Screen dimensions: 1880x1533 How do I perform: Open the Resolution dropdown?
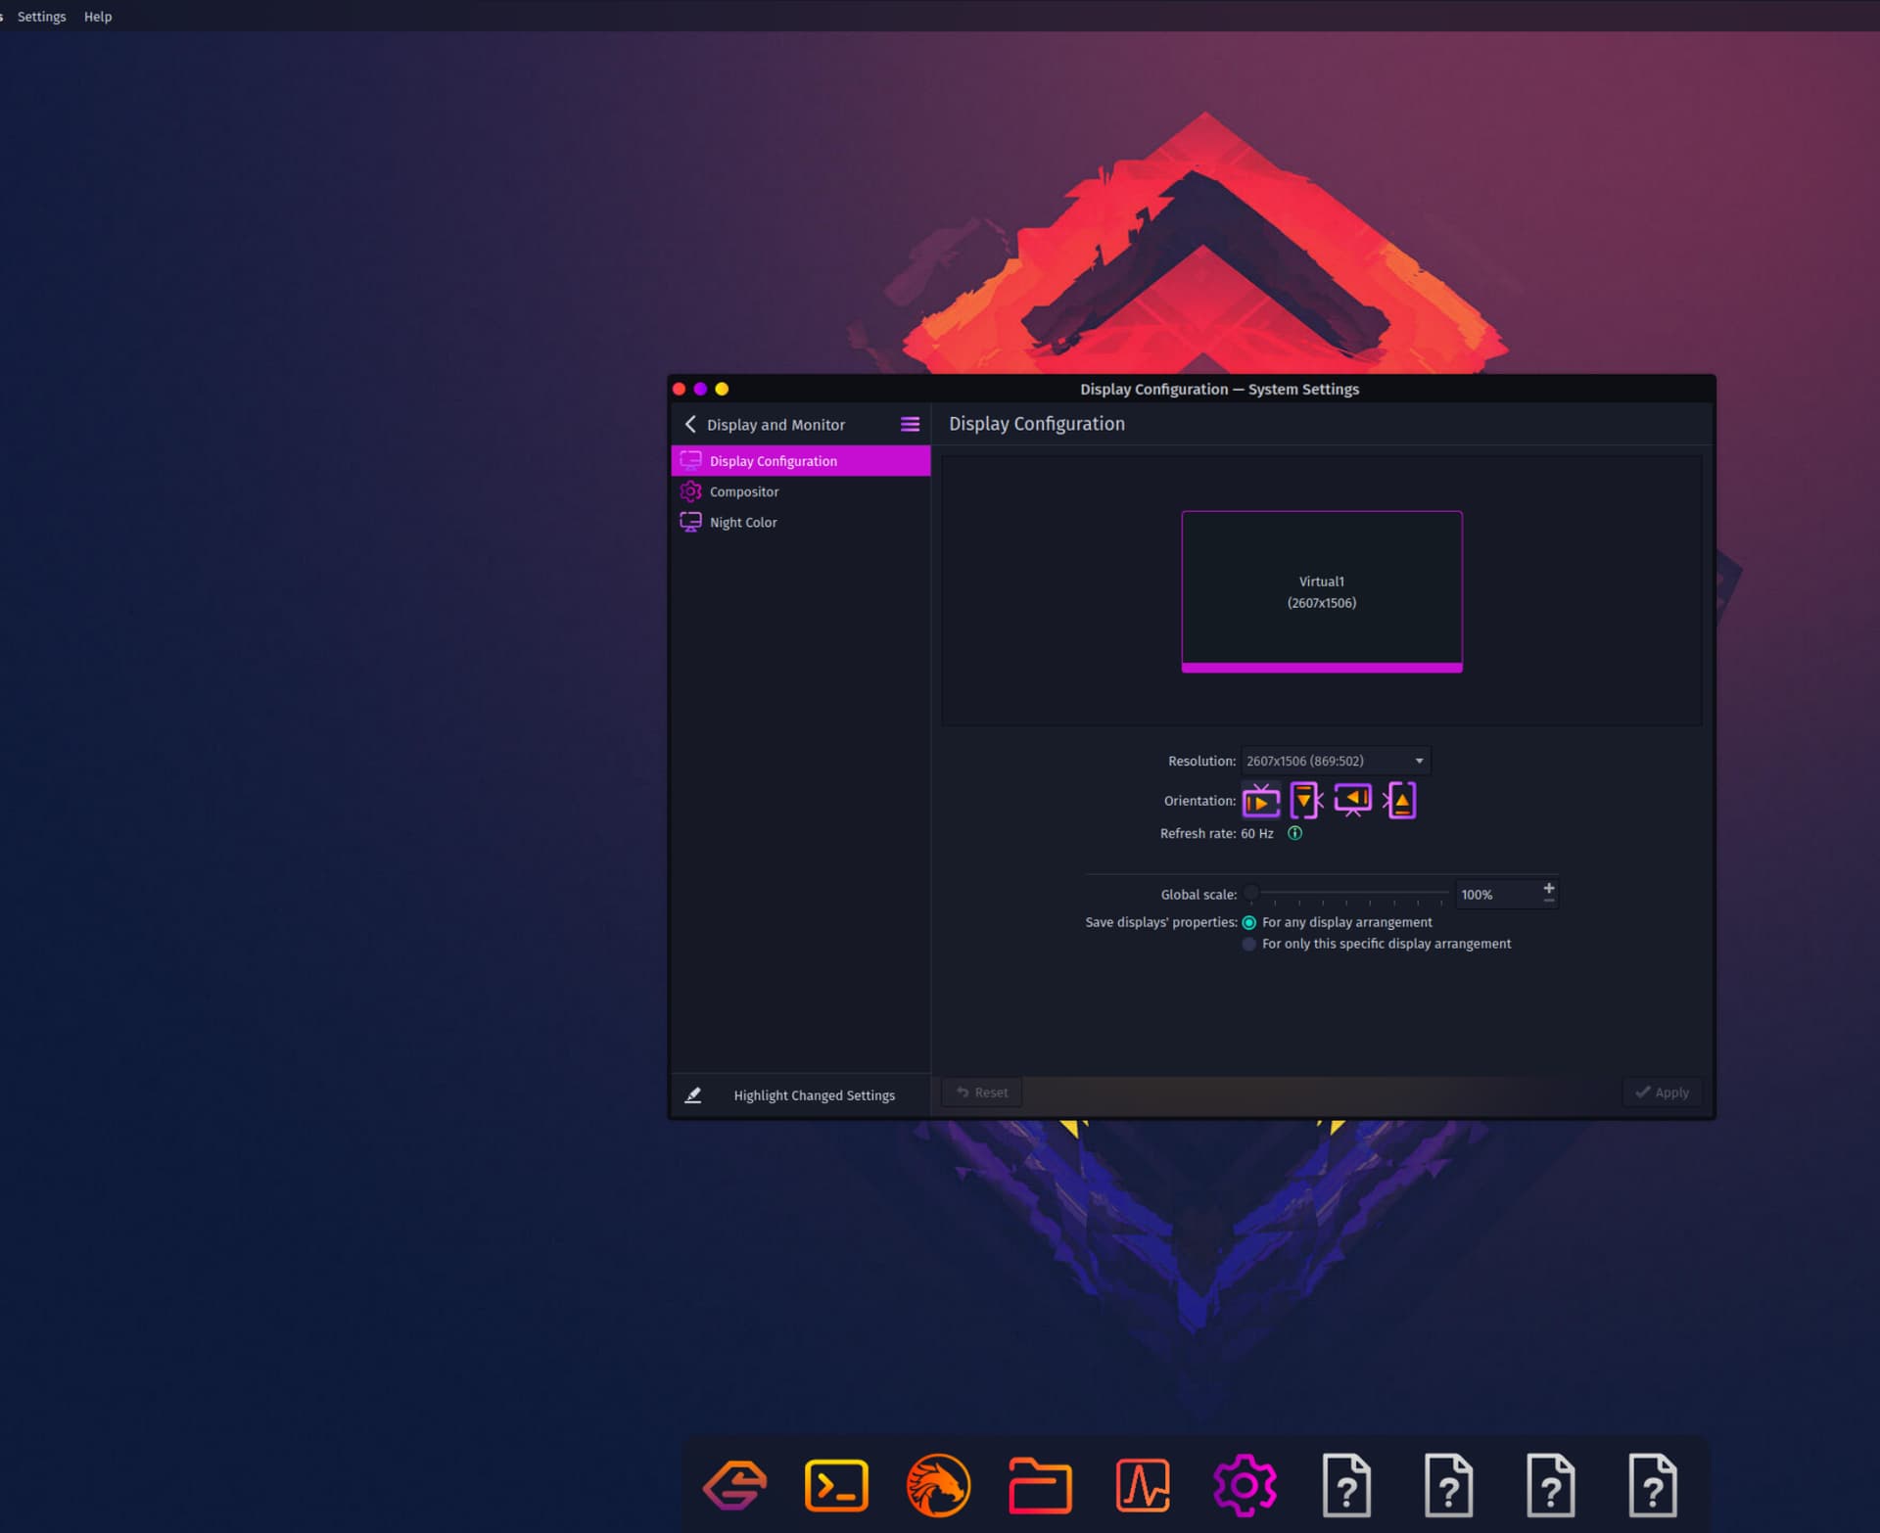(1336, 761)
